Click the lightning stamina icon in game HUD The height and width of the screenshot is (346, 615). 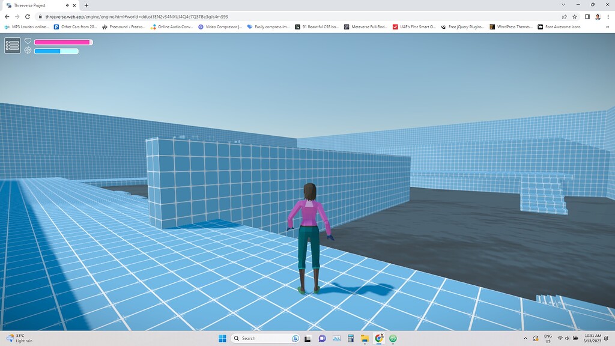28,50
